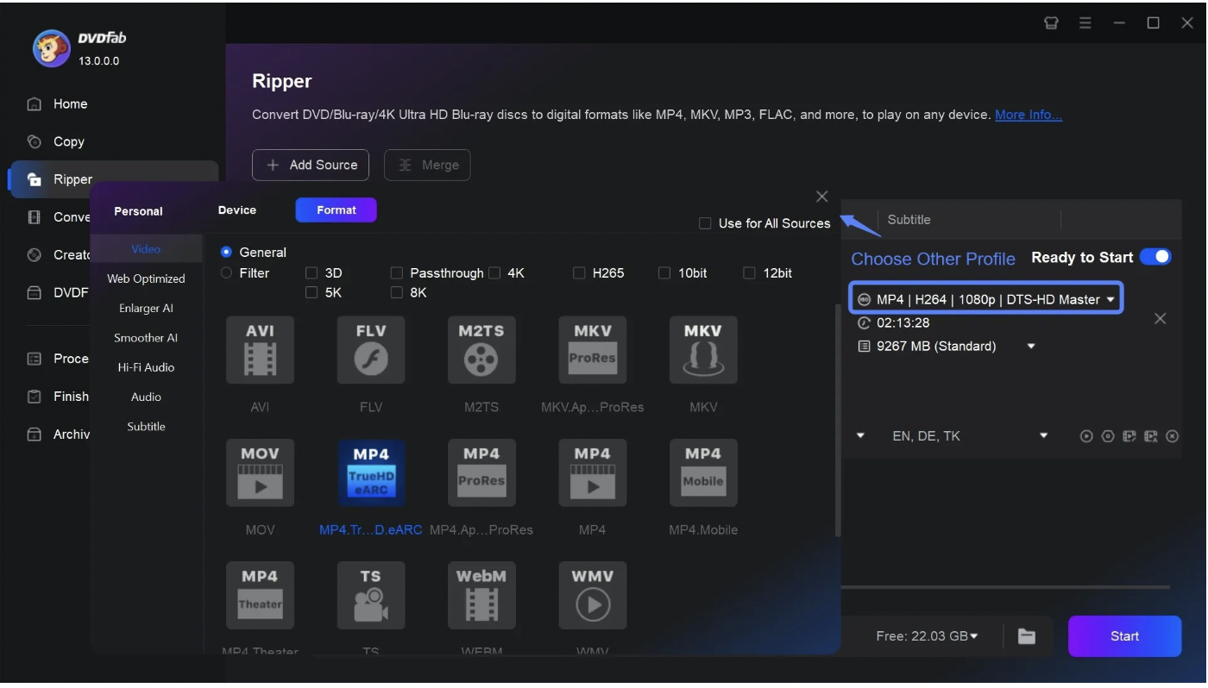
Task: Open the output folder icon
Action: click(1026, 636)
